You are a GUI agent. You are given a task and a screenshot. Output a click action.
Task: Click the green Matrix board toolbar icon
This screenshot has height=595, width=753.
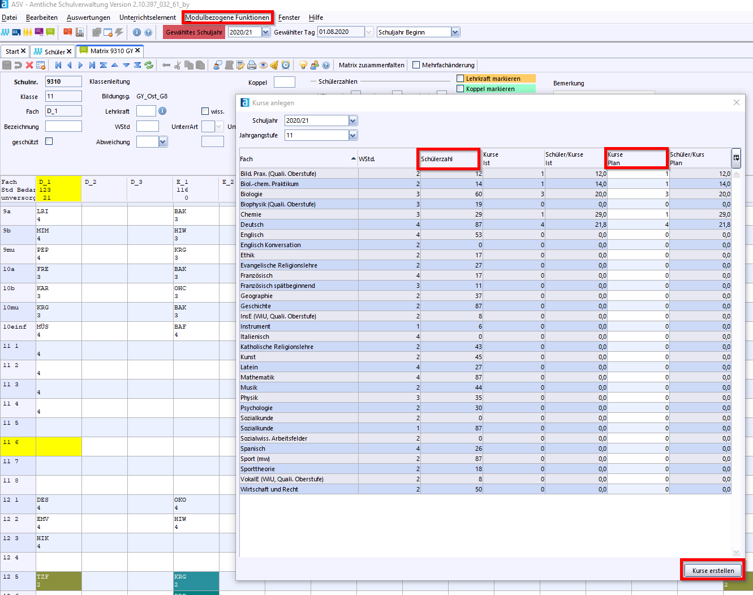click(x=50, y=32)
